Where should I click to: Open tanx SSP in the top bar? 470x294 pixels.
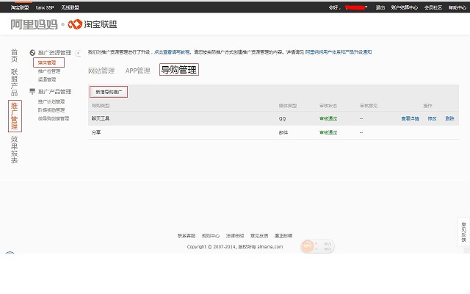[x=45, y=7]
